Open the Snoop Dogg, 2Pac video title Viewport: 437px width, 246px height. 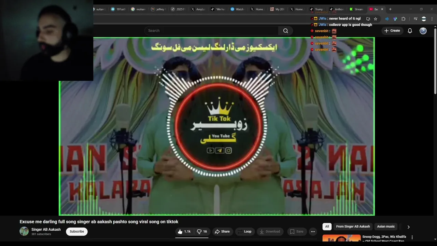(x=384, y=238)
